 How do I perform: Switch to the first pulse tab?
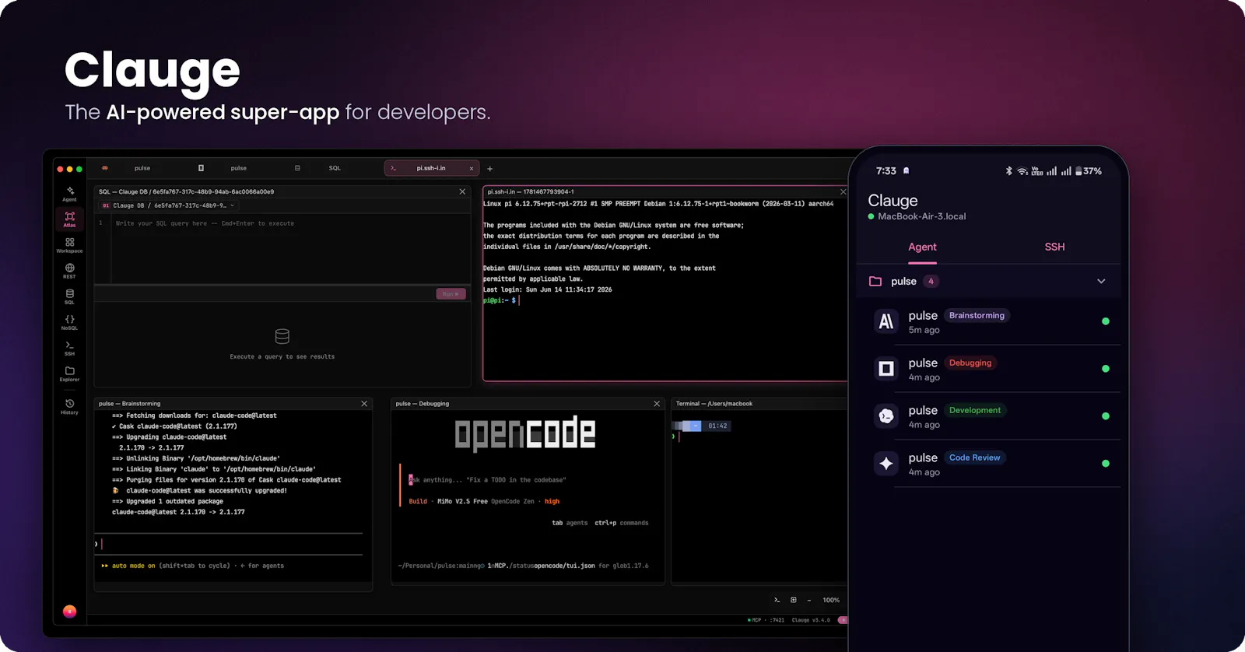(142, 168)
